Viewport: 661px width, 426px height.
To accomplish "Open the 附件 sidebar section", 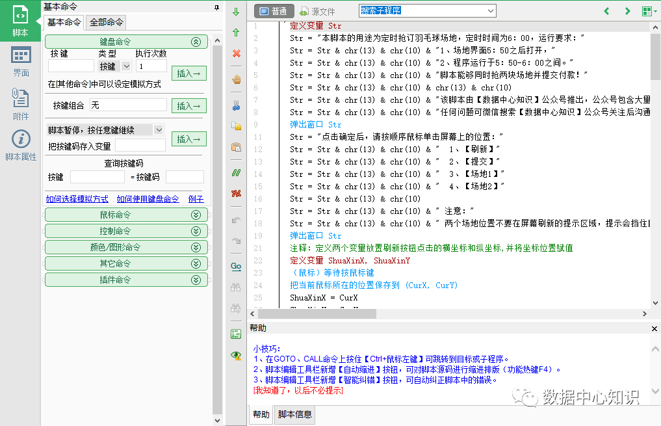I will [21, 104].
